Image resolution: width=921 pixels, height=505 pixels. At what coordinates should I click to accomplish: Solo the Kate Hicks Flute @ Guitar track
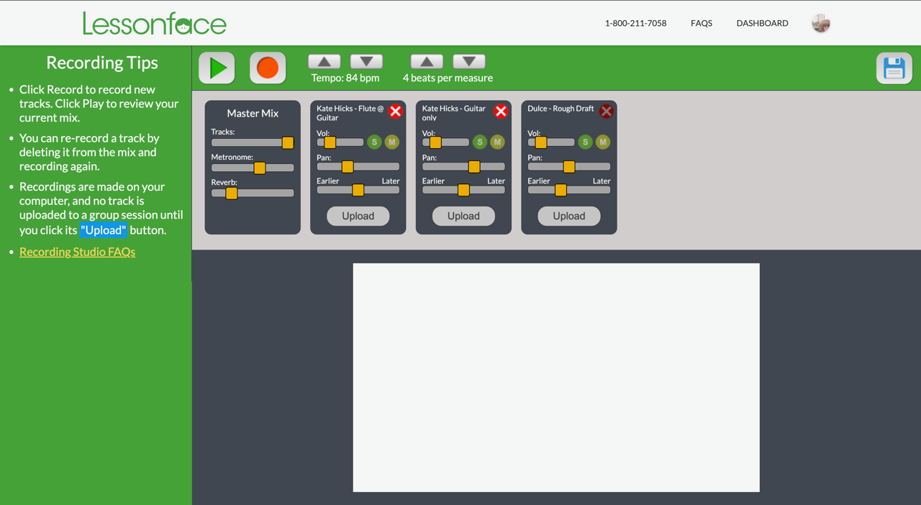[374, 142]
